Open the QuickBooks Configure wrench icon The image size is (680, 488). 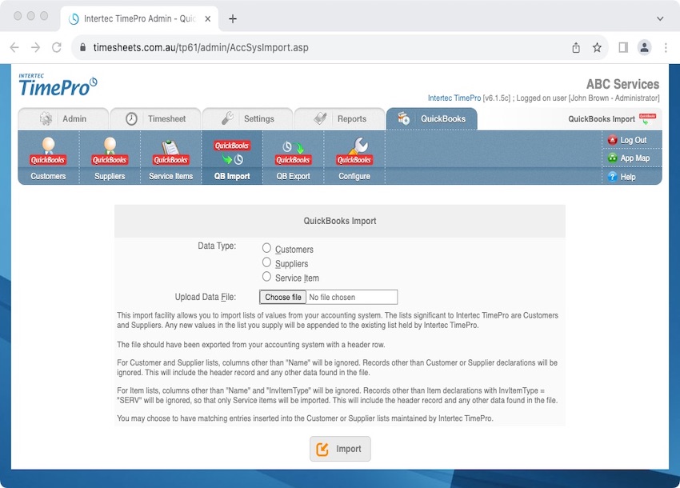point(354,151)
